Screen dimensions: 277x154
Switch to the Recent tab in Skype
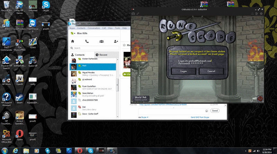pos(107,55)
